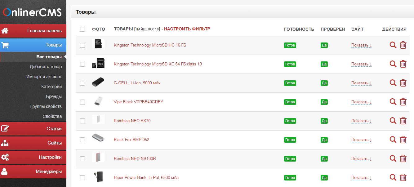
Task: Expand Показать for Hiper Power Bank
Action: (361, 178)
